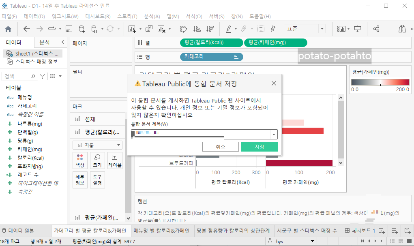Click the Color marks card button
414x246 pixels.
point(80,160)
